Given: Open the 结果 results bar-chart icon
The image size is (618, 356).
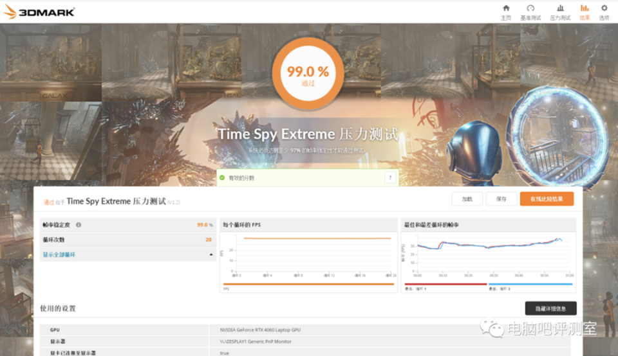Looking at the screenshot, I should point(585,8).
